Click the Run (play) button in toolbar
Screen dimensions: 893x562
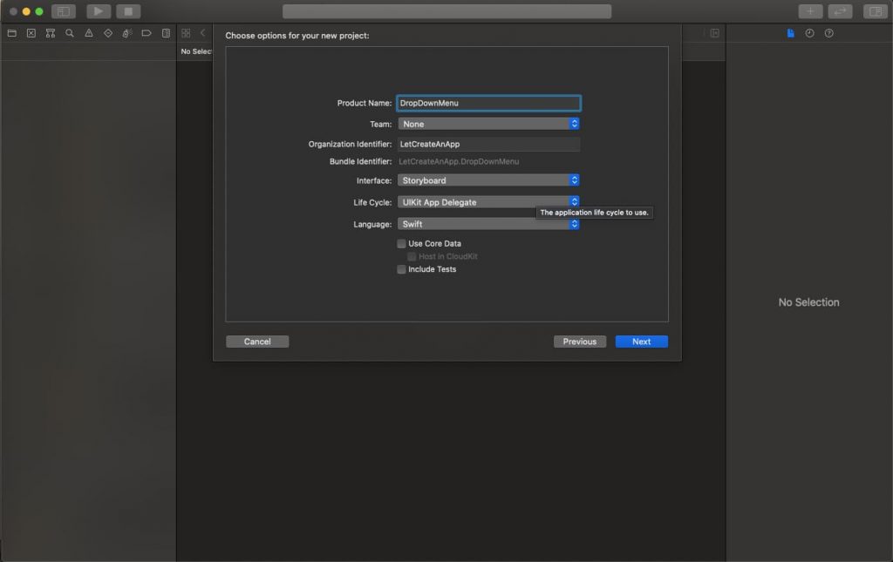pyautogui.click(x=99, y=10)
